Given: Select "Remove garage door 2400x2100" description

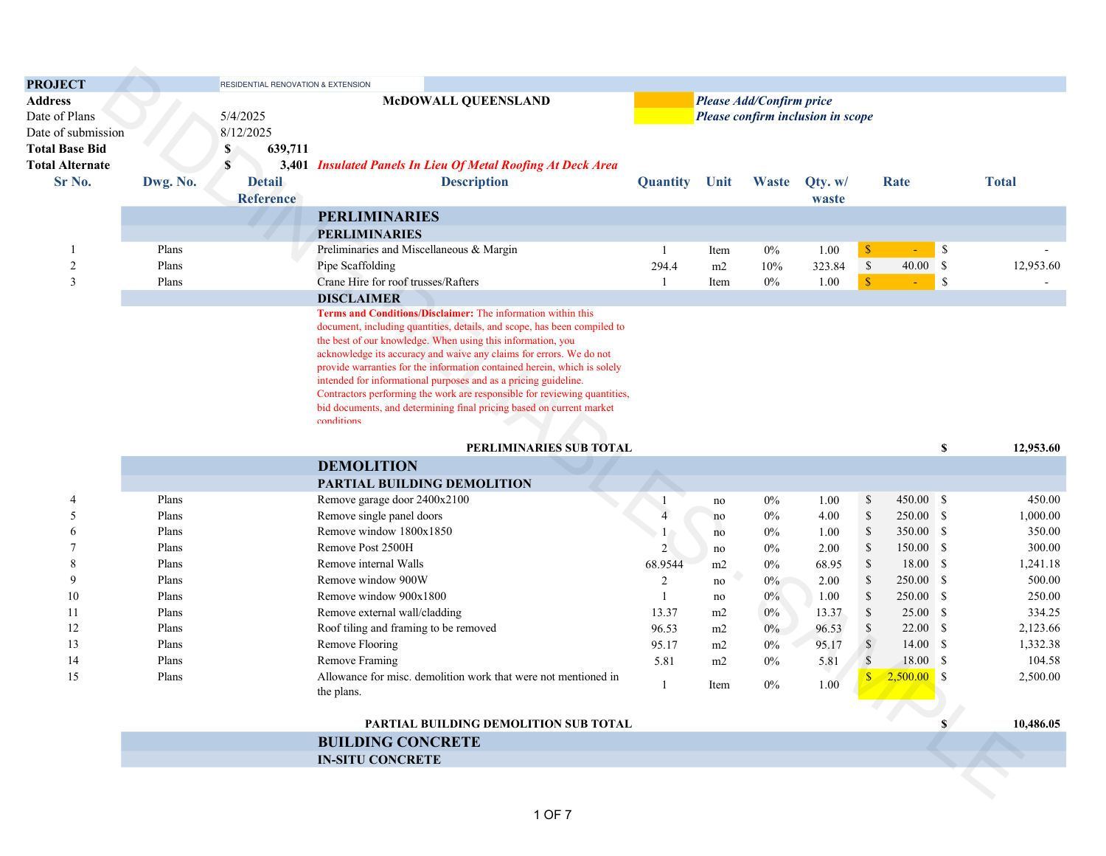Looking at the screenshot, I should (393, 500).
